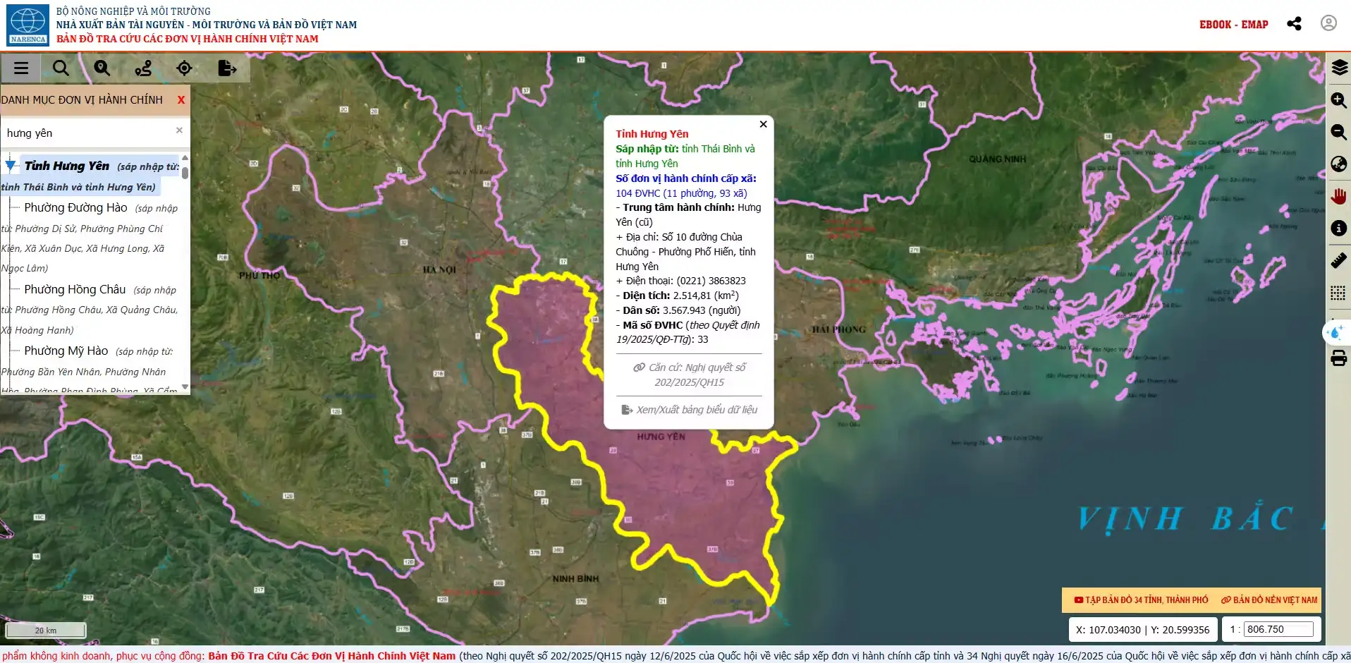This screenshot has height=663, width=1351.
Task: Open the hamburger menu in the map toolbar
Action: coord(21,68)
